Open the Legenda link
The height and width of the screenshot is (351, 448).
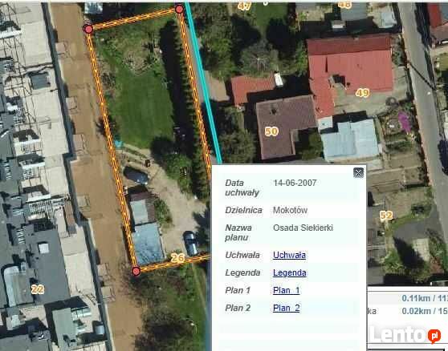point(289,272)
